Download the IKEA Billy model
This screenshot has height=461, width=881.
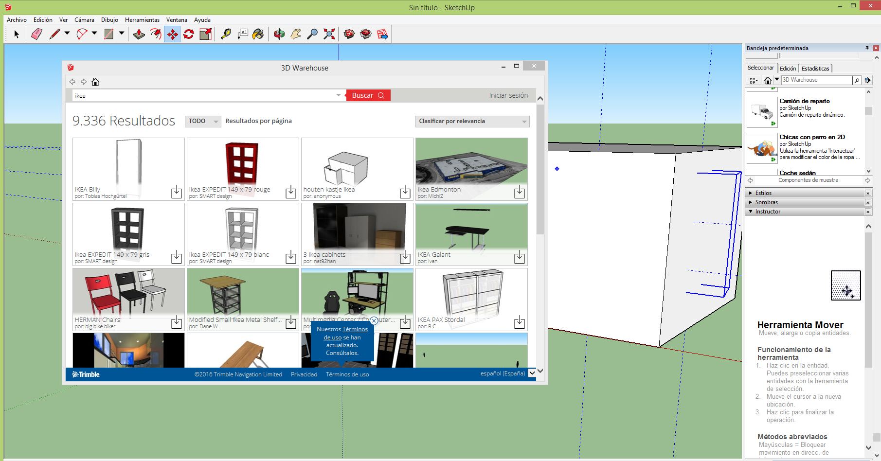click(x=177, y=192)
